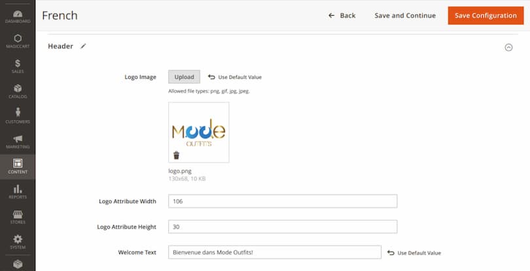Delete logo with trash icon
Screen dimensions: 530x271
[176, 155]
